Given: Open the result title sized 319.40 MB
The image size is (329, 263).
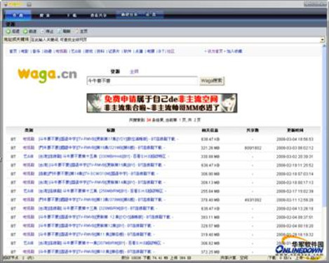Looking at the screenshot, I should tap(95, 234).
